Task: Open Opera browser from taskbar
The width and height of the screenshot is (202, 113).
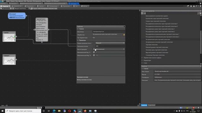Action: 69,111
